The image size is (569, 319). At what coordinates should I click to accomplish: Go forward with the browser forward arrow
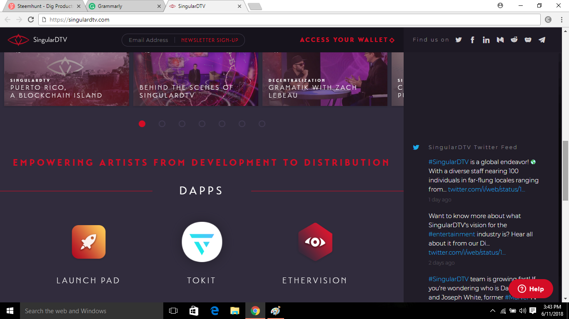[x=19, y=20]
